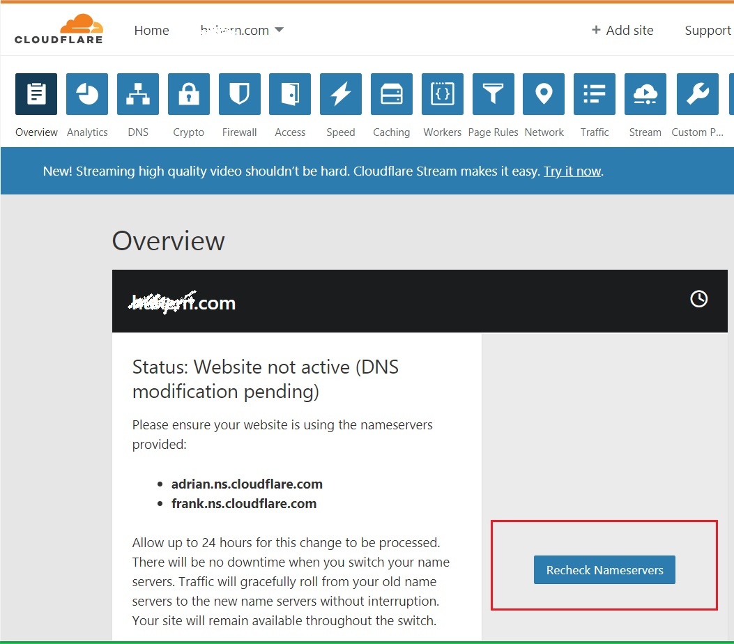Open the Network map pin icon
Screen dimensions: 734x644
(544, 94)
